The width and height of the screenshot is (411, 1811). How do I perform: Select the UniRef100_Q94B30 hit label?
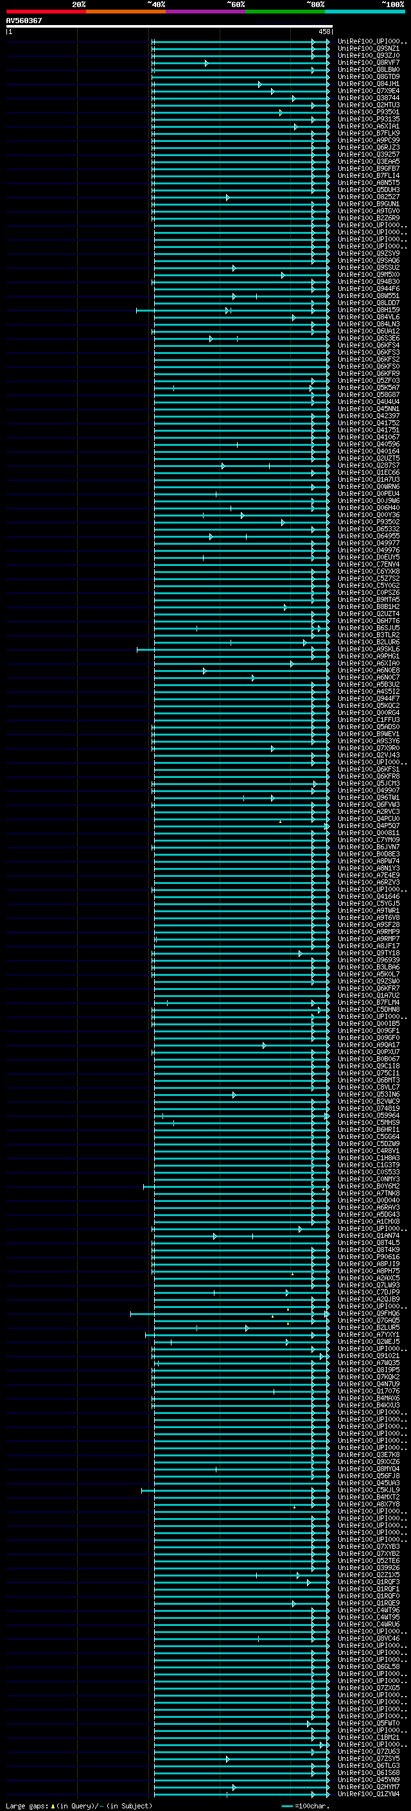pos(369,281)
